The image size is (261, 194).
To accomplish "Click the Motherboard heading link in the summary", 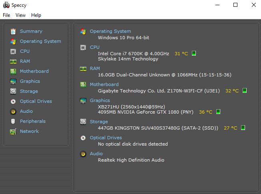I will coord(104,84).
